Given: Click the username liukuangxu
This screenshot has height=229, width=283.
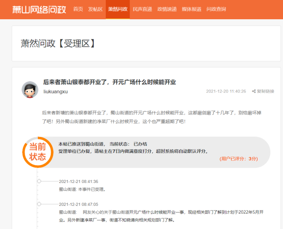Looking at the screenshot, I should [x=55, y=92].
